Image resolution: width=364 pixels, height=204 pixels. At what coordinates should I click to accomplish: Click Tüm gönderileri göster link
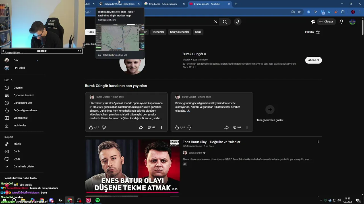pyautogui.click(x=270, y=120)
